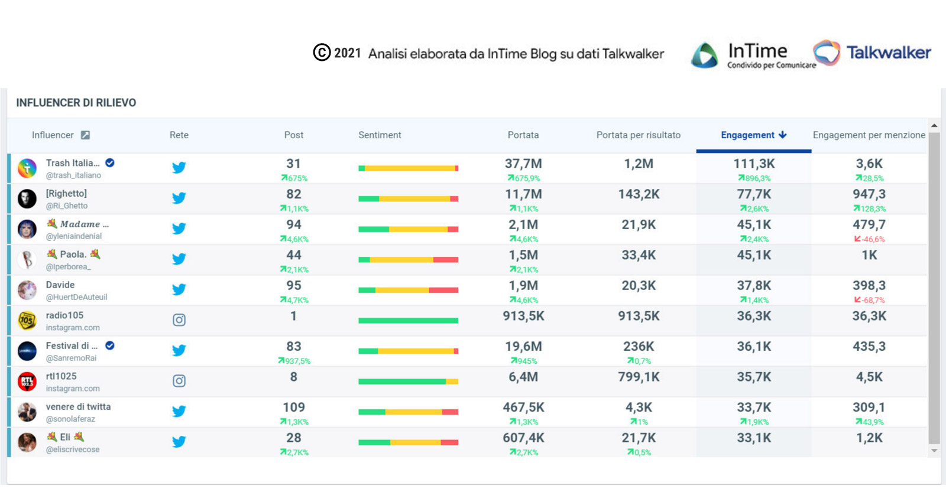Click the 111,3K engagement value
Viewport: 946px width, 489px height.
tap(754, 164)
